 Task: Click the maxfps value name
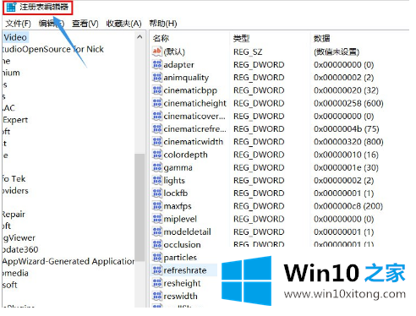[x=178, y=206]
